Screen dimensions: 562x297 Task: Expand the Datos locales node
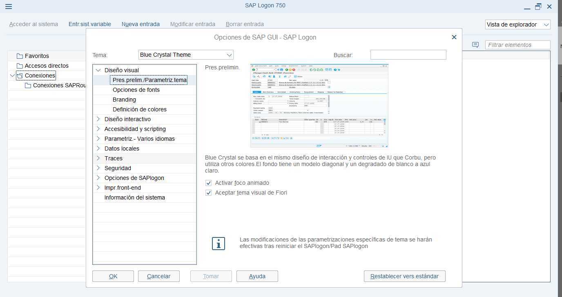[98, 148]
